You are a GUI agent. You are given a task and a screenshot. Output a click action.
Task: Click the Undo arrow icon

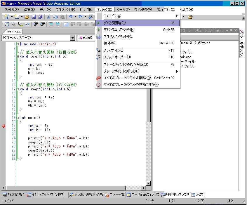point(71,17)
